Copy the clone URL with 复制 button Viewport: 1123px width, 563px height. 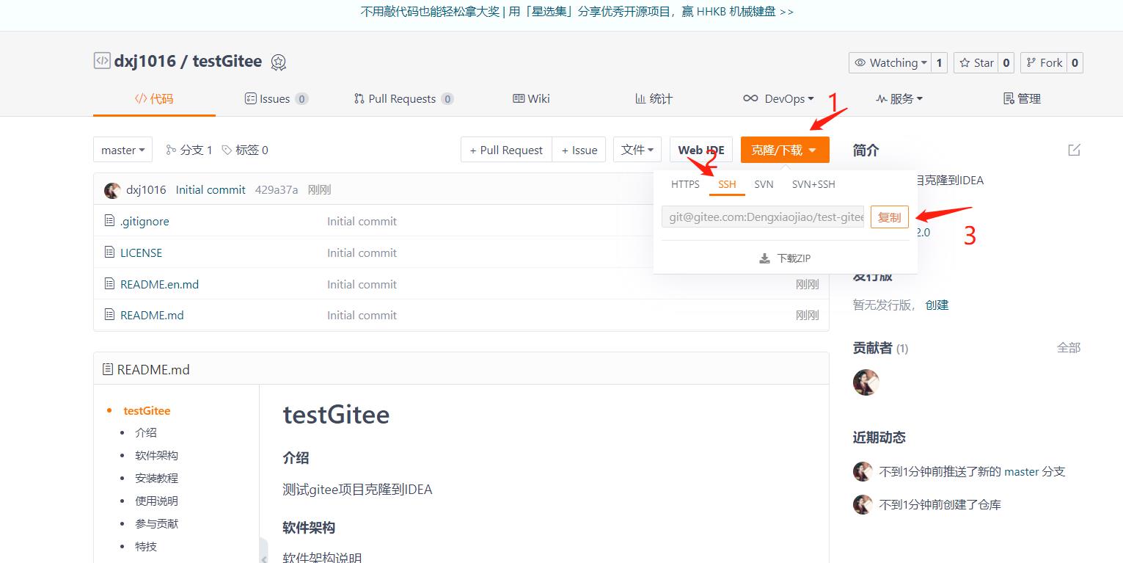tap(890, 217)
